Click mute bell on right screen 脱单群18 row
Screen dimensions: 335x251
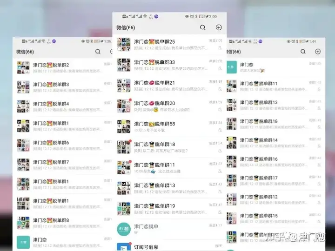319,127
